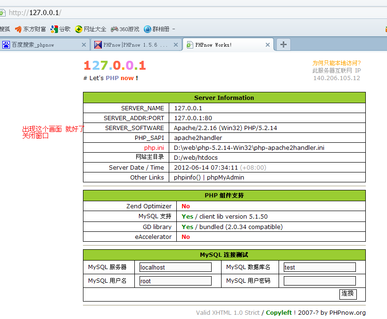Viewport: 387px width, 319px height.
Task: Click the MySQL 用户密码 field
Action: click(320, 281)
